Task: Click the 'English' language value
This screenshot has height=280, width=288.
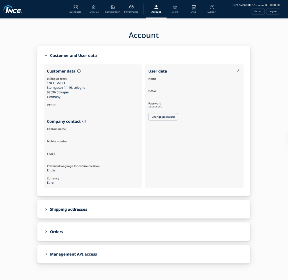Action: 52,170
